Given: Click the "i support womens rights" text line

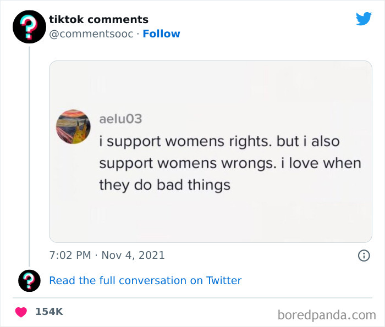Looking at the screenshot, I should (219, 141).
